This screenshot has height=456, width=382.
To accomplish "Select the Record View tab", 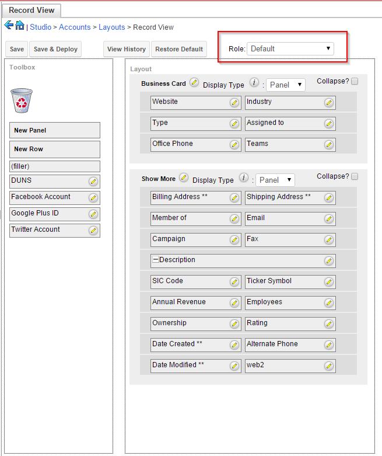I will tap(31, 10).
